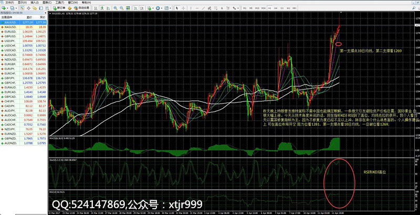Screen dimensions: 420x215
Task: Select USDJPY row in Market Watch
Action: (23, 41)
